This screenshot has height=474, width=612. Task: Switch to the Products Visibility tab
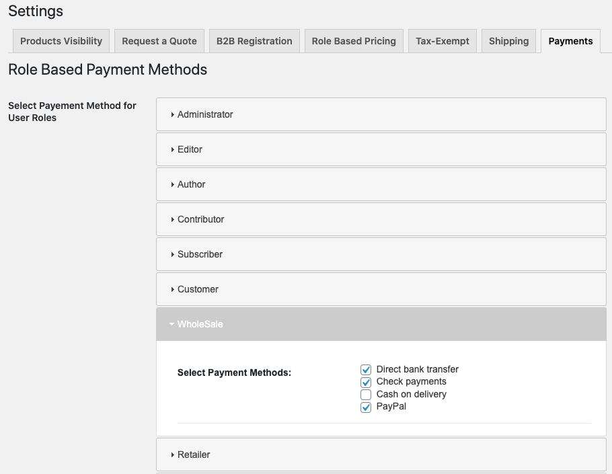(61, 41)
